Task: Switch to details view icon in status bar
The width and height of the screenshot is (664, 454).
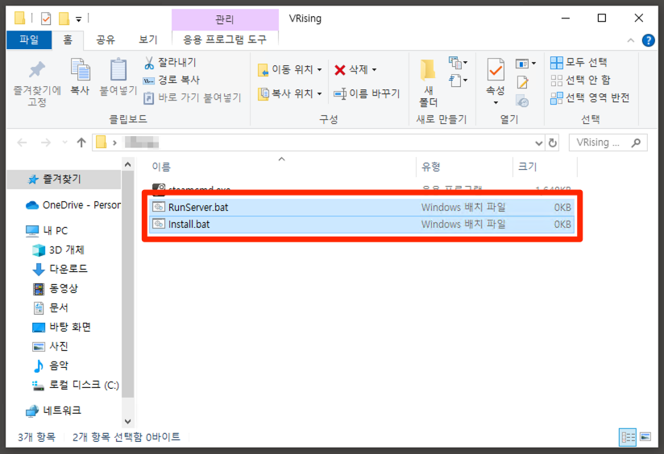Action: [628, 437]
